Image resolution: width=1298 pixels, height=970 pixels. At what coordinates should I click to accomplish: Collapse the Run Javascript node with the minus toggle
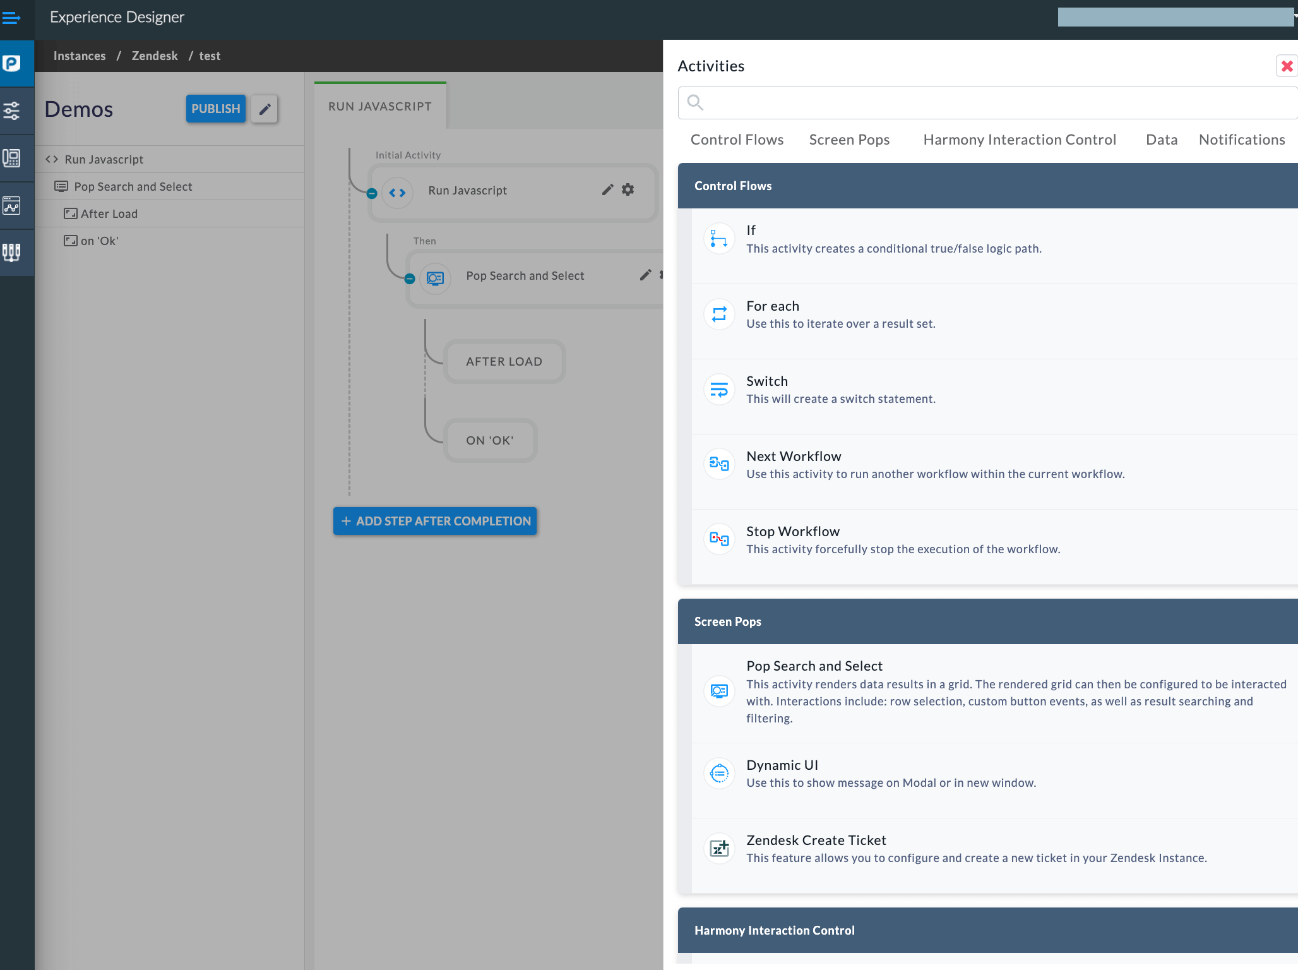(x=372, y=193)
